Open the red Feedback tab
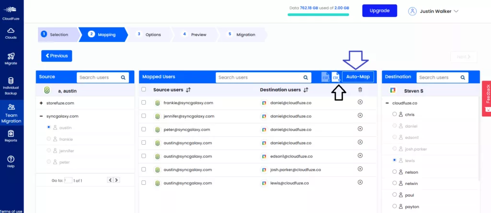Viewport: 491px width, 213px height. tap(487, 98)
